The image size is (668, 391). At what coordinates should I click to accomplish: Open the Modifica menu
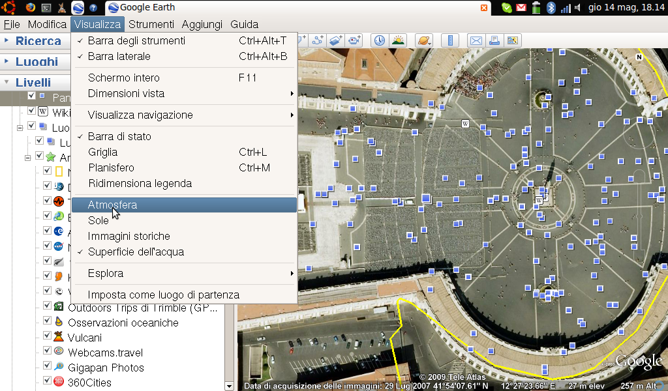coord(47,24)
